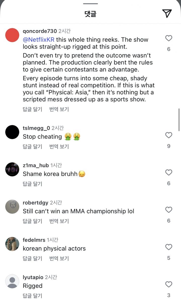Show translation of robertdgy's comment
The width and height of the screenshot is (181, 303).
tap(59, 221)
